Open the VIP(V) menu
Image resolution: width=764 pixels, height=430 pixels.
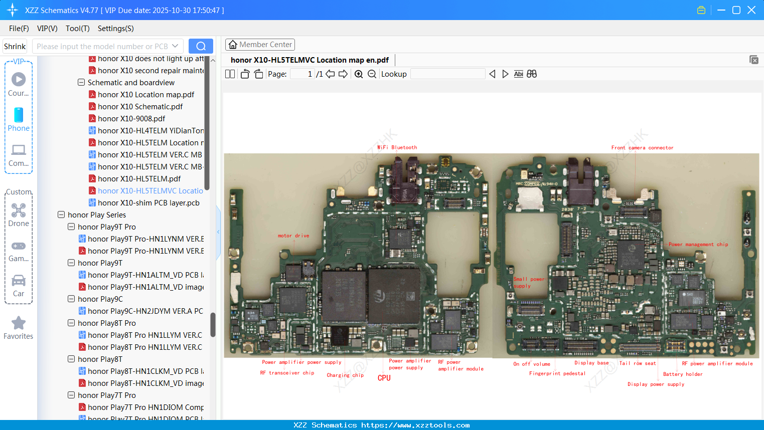[x=47, y=29]
